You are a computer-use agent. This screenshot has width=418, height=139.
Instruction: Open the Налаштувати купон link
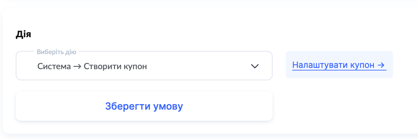pyautogui.click(x=339, y=65)
